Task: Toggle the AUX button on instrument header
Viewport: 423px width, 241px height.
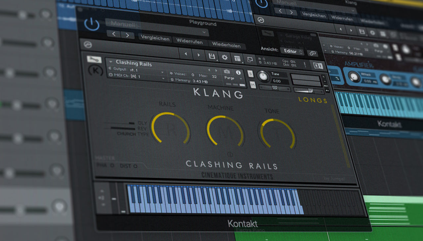Action: click(326, 86)
